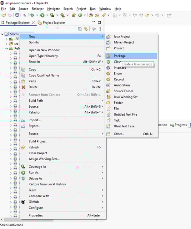This screenshot has width=191, height=229.
Task: Click the Skip All Breakpoints toolbar icon
Action: pos(25,15)
